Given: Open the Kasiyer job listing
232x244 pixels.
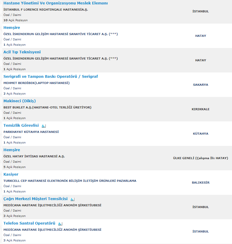Looking at the screenshot, I should tap(11, 174).
